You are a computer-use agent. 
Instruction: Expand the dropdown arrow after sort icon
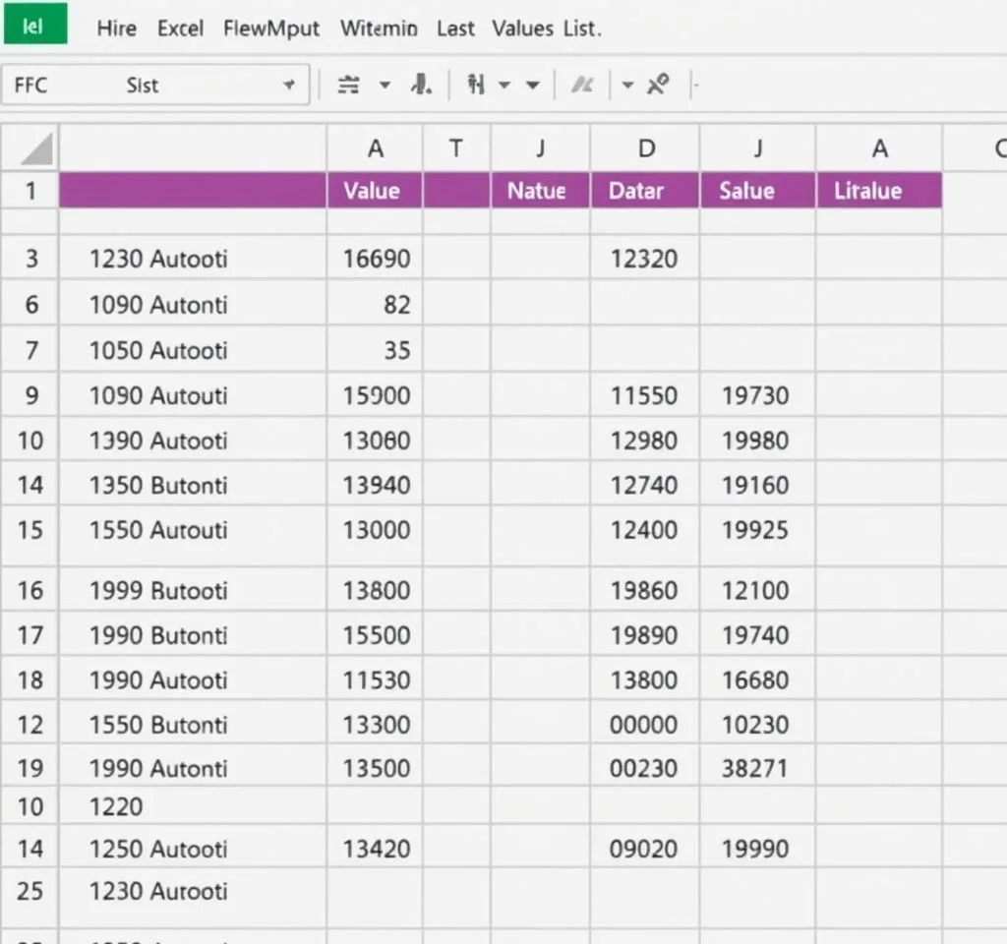coord(505,86)
